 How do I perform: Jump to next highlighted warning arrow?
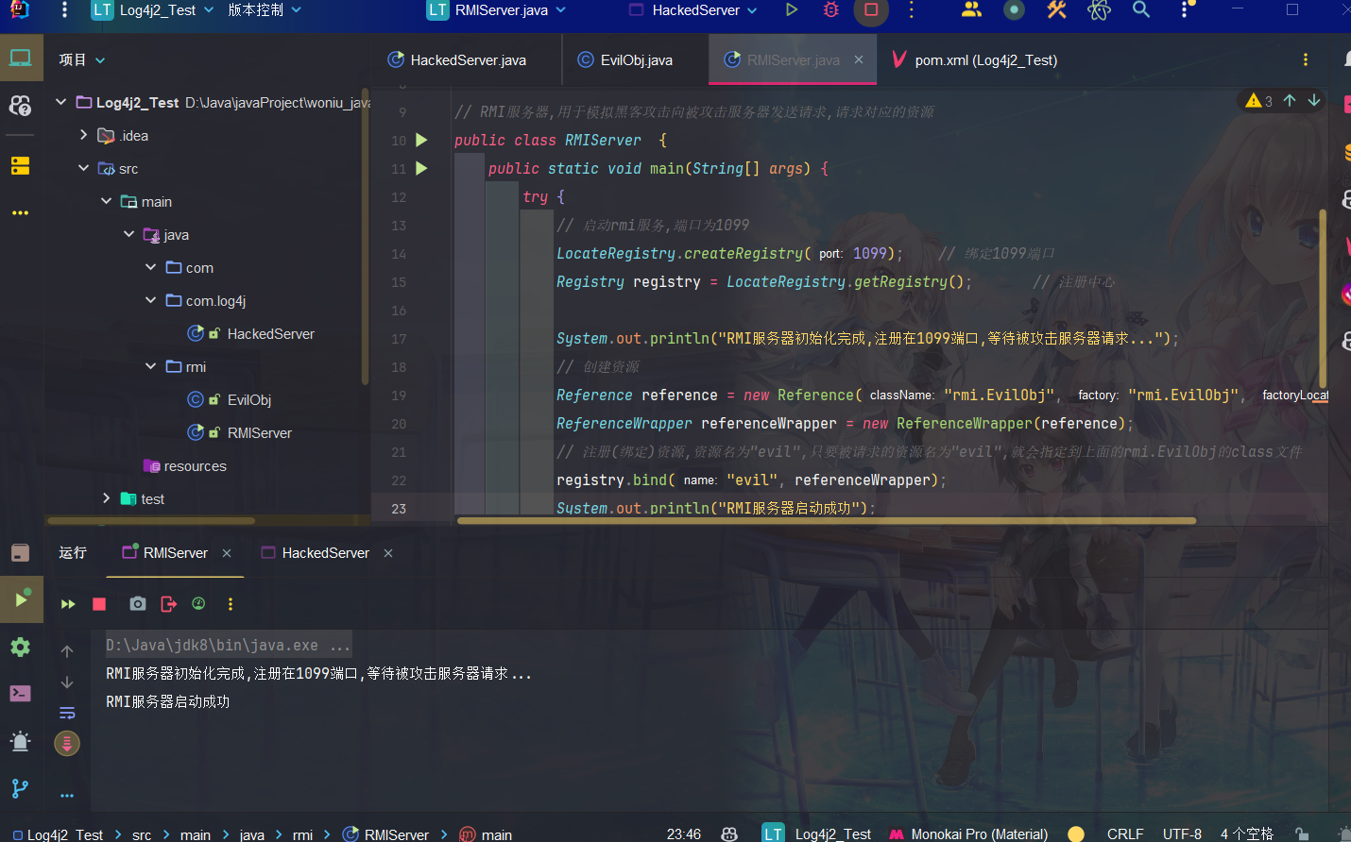click(1314, 100)
